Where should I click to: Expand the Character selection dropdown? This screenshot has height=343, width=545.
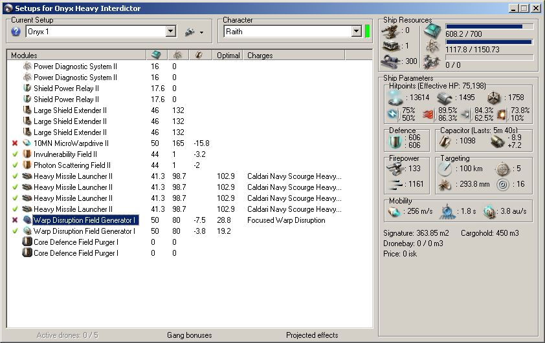[x=356, y=32]
